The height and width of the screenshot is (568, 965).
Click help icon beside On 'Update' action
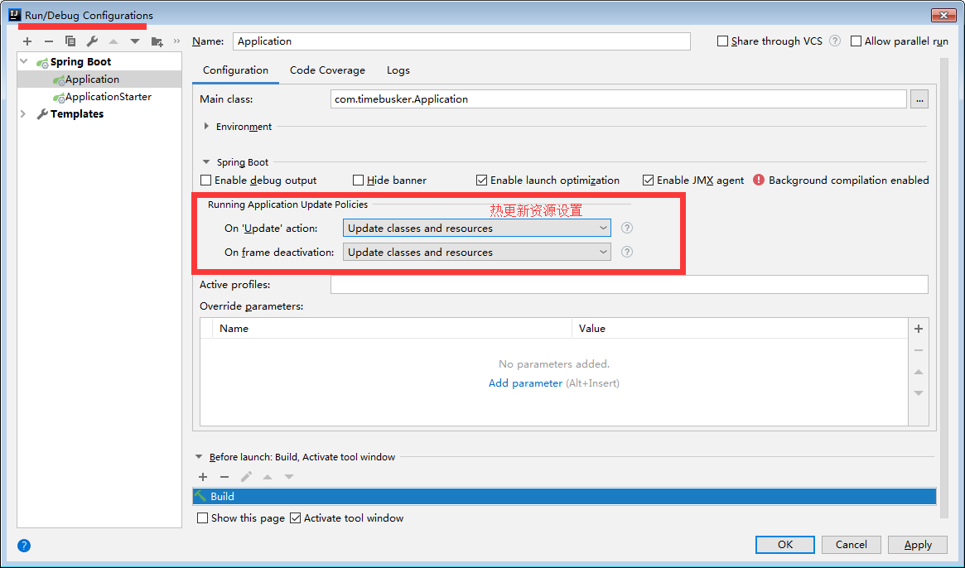point(627,229)
